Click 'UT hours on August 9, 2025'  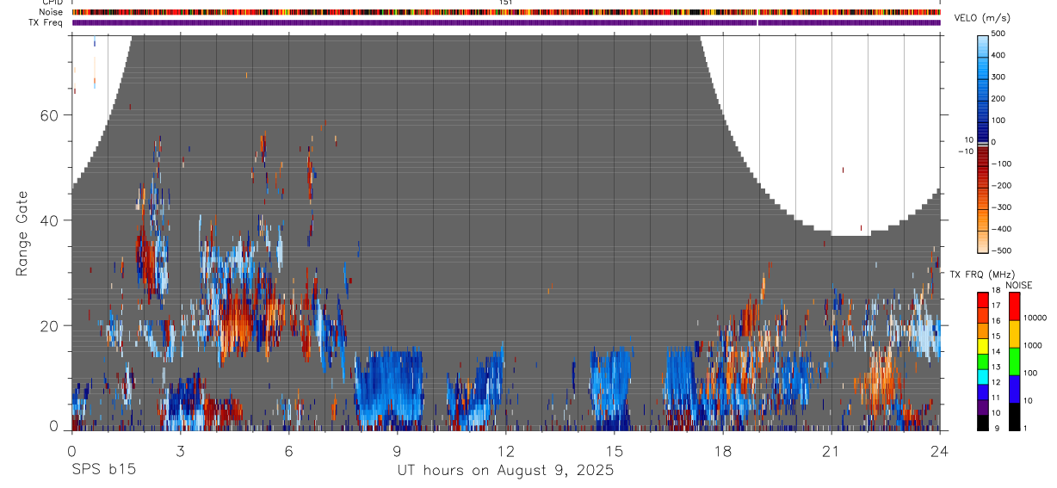505,470
